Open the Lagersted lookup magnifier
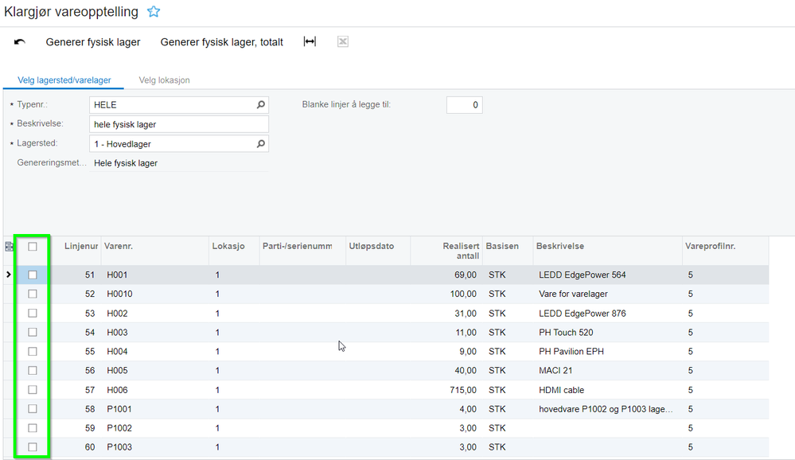The image size is (795, 460). click(260, 144)
